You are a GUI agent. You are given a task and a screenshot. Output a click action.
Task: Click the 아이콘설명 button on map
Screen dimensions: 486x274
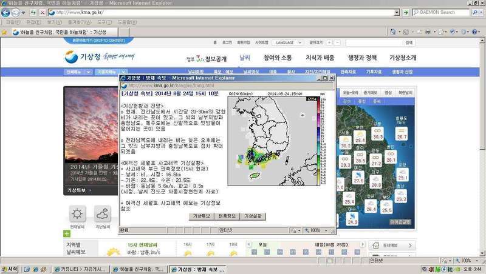coord(400,222)
